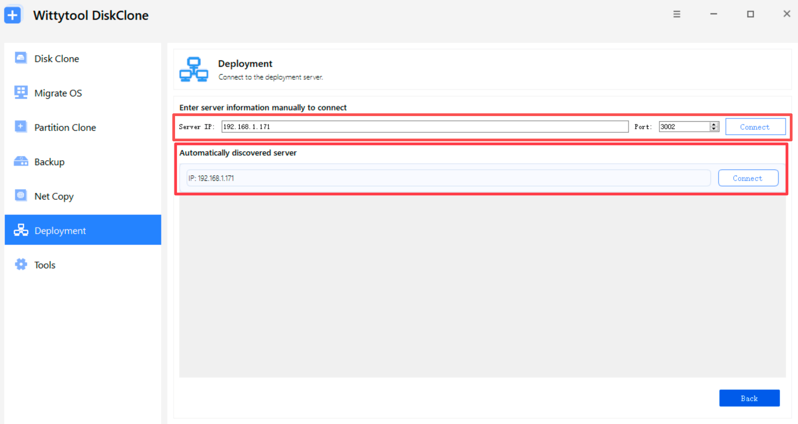Increase the Port value with up arrow
Image resolution: width=798 pixels, height=424 pixels.
(714, 124)
